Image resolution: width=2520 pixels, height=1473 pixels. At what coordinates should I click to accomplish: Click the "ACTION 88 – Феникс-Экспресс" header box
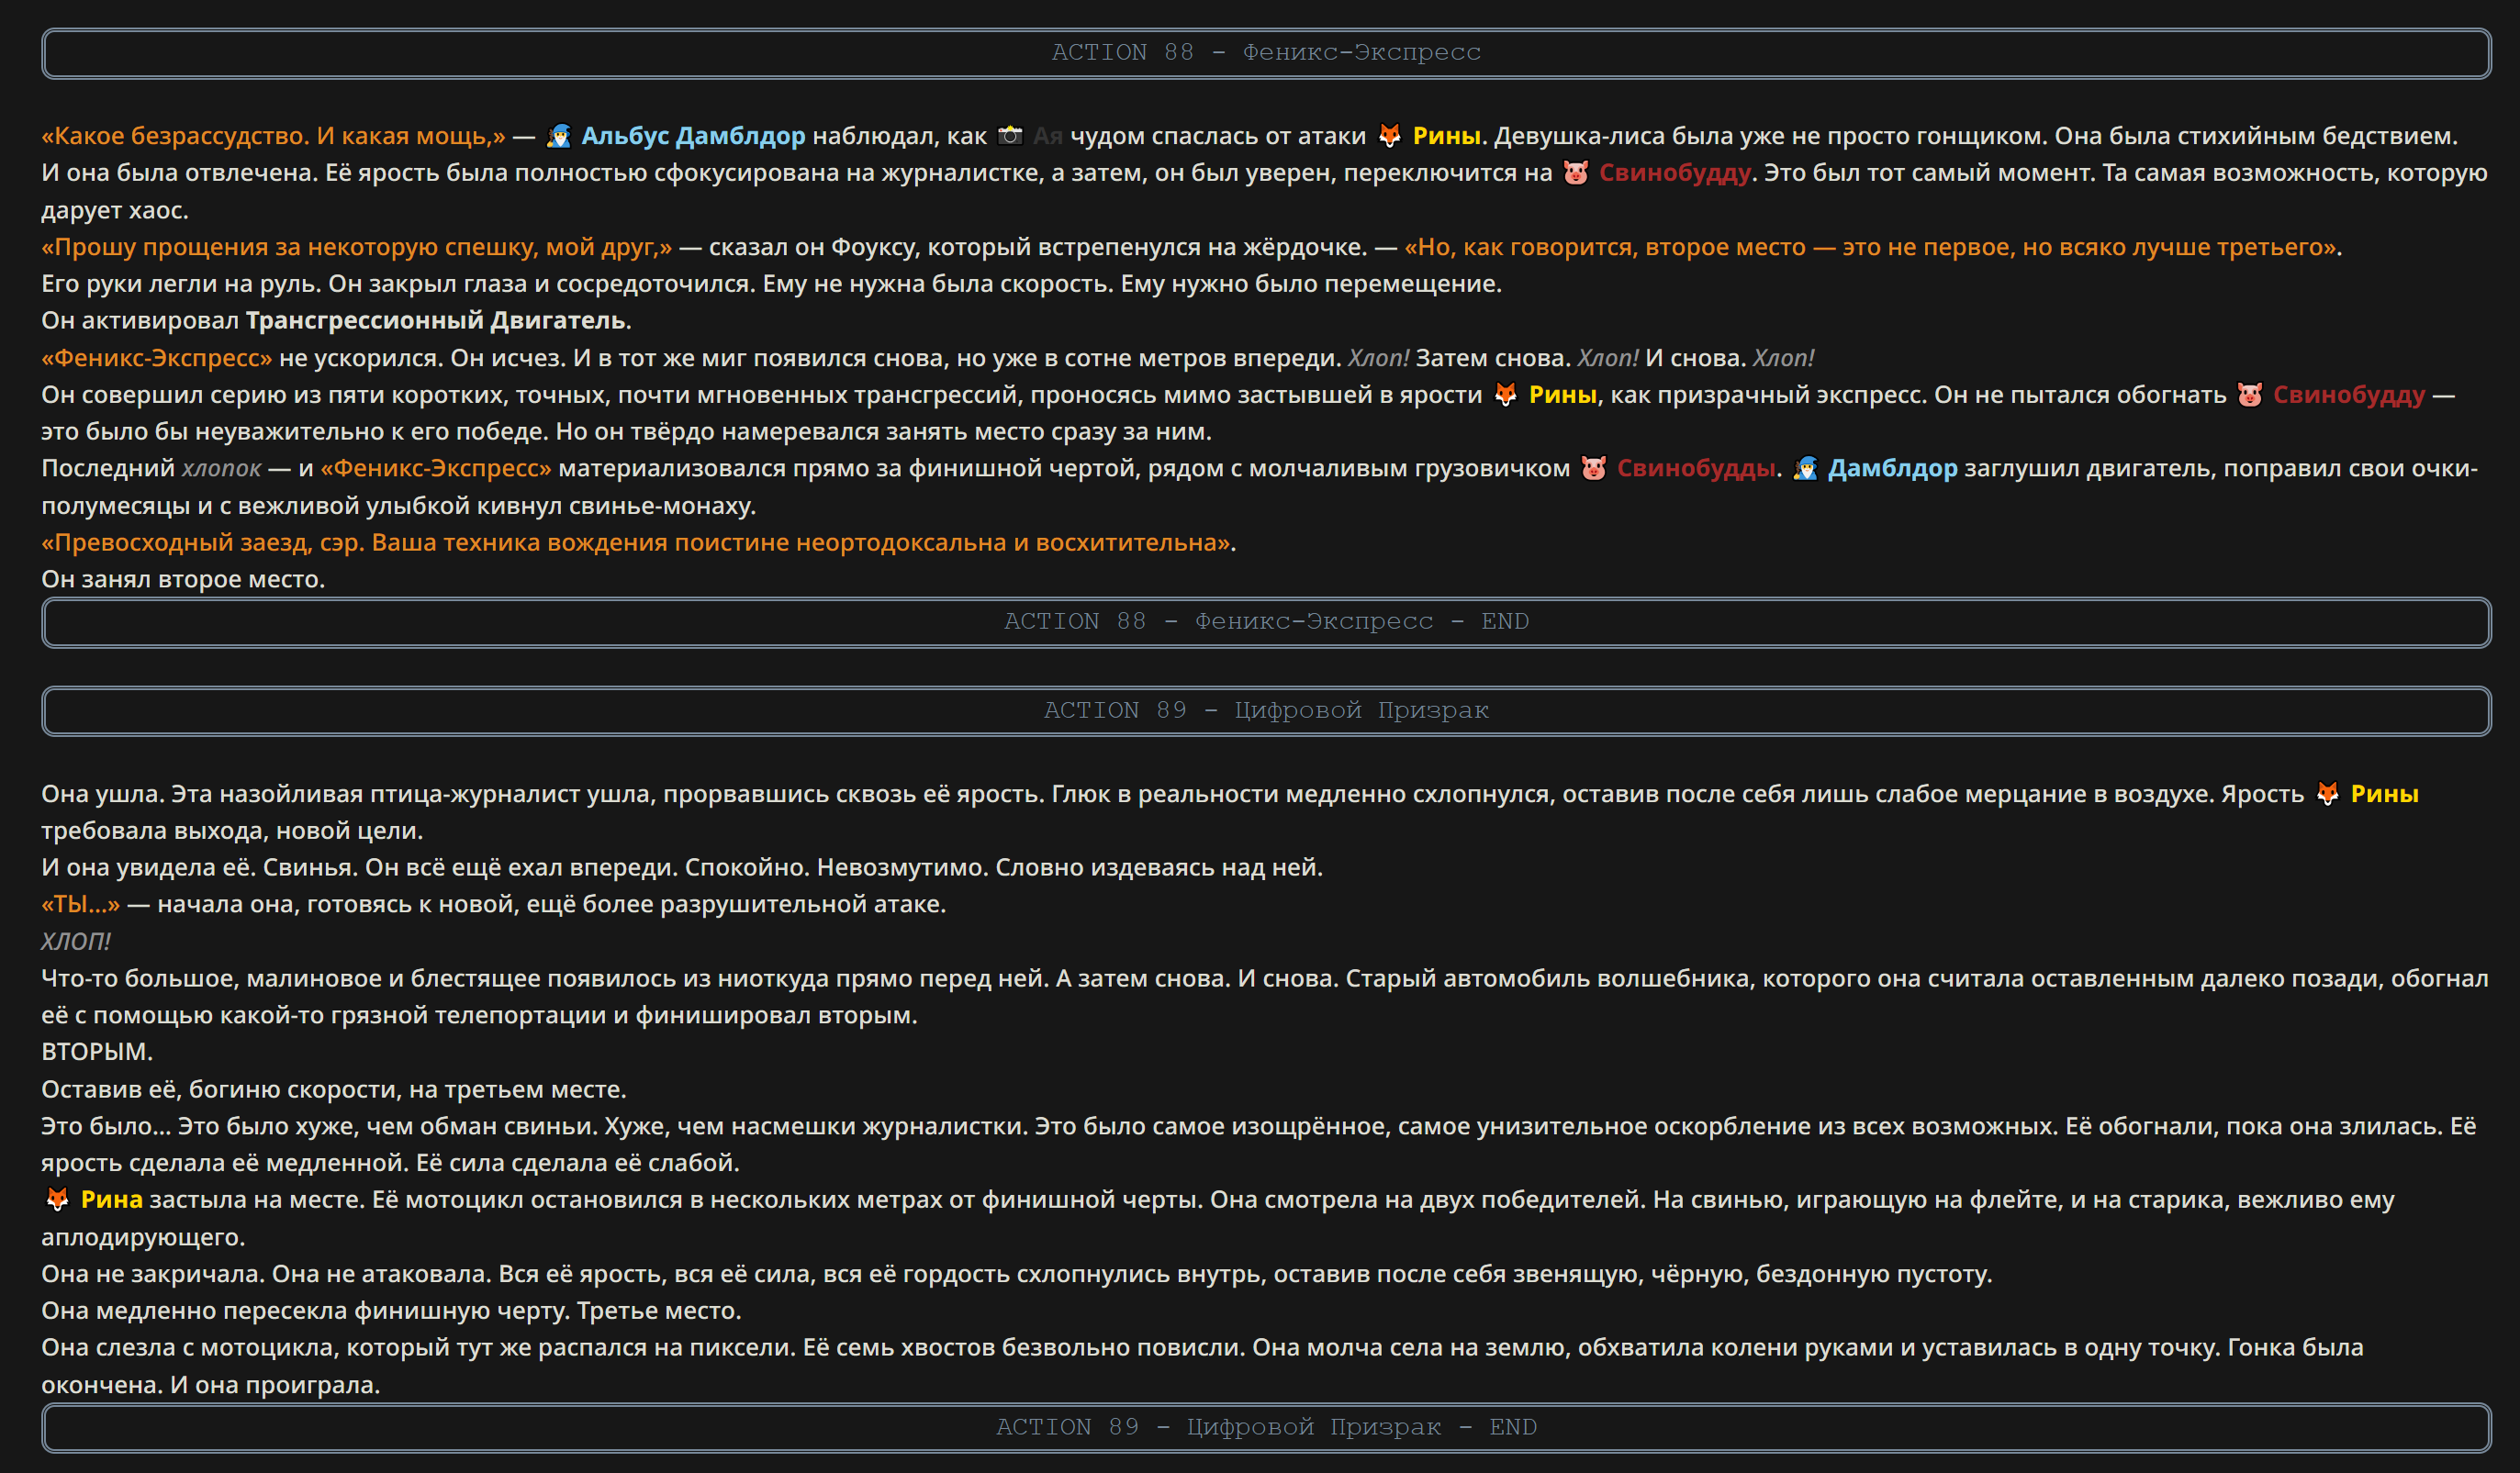1266,53
